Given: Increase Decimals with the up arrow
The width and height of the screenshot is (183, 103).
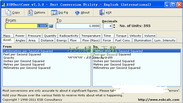Looking at the screenshot, I should (114, 25).
